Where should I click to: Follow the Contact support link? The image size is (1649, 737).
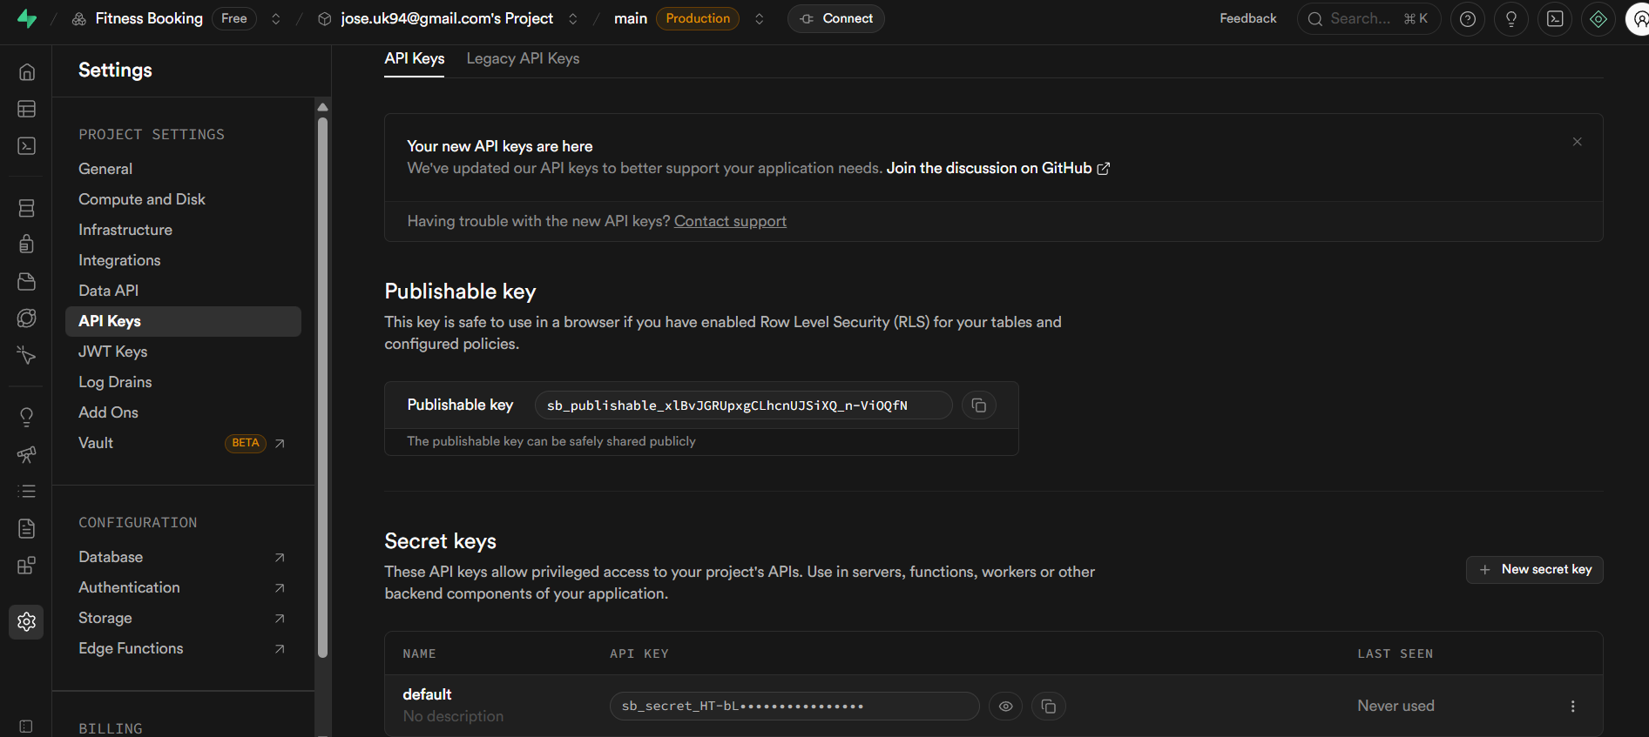click(730, 221)
